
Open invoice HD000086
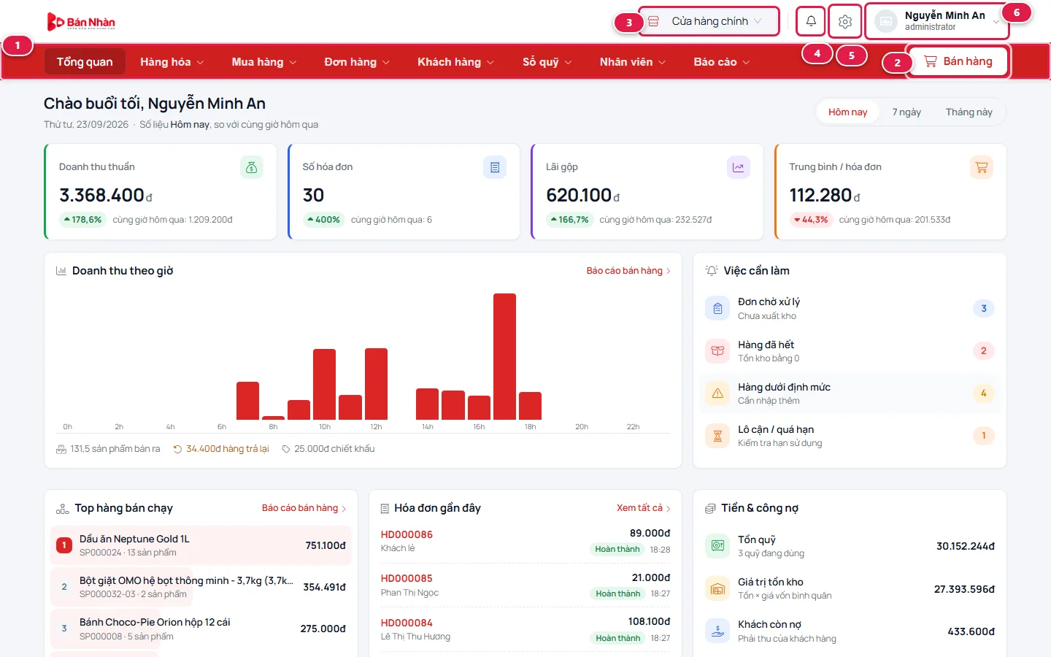coord(407,534)
